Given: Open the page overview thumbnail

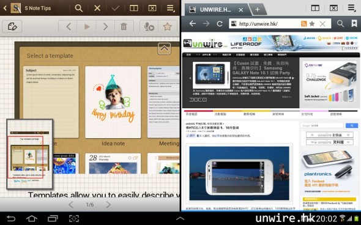Looking at the screenshot, I should [30, 154].
